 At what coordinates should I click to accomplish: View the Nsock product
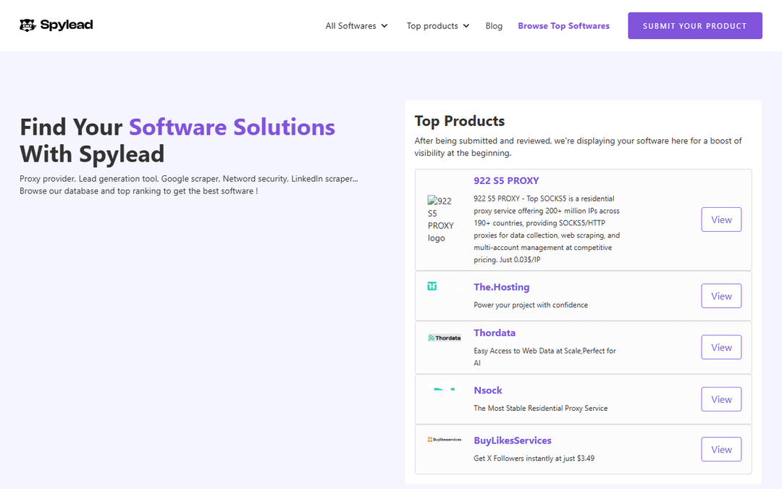721,399
